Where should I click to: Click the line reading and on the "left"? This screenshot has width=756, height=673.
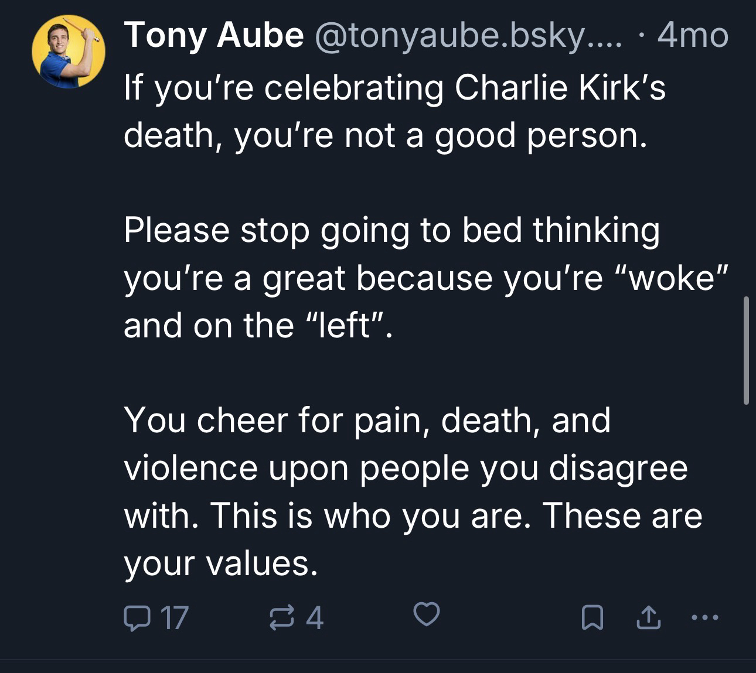[257, 325]
